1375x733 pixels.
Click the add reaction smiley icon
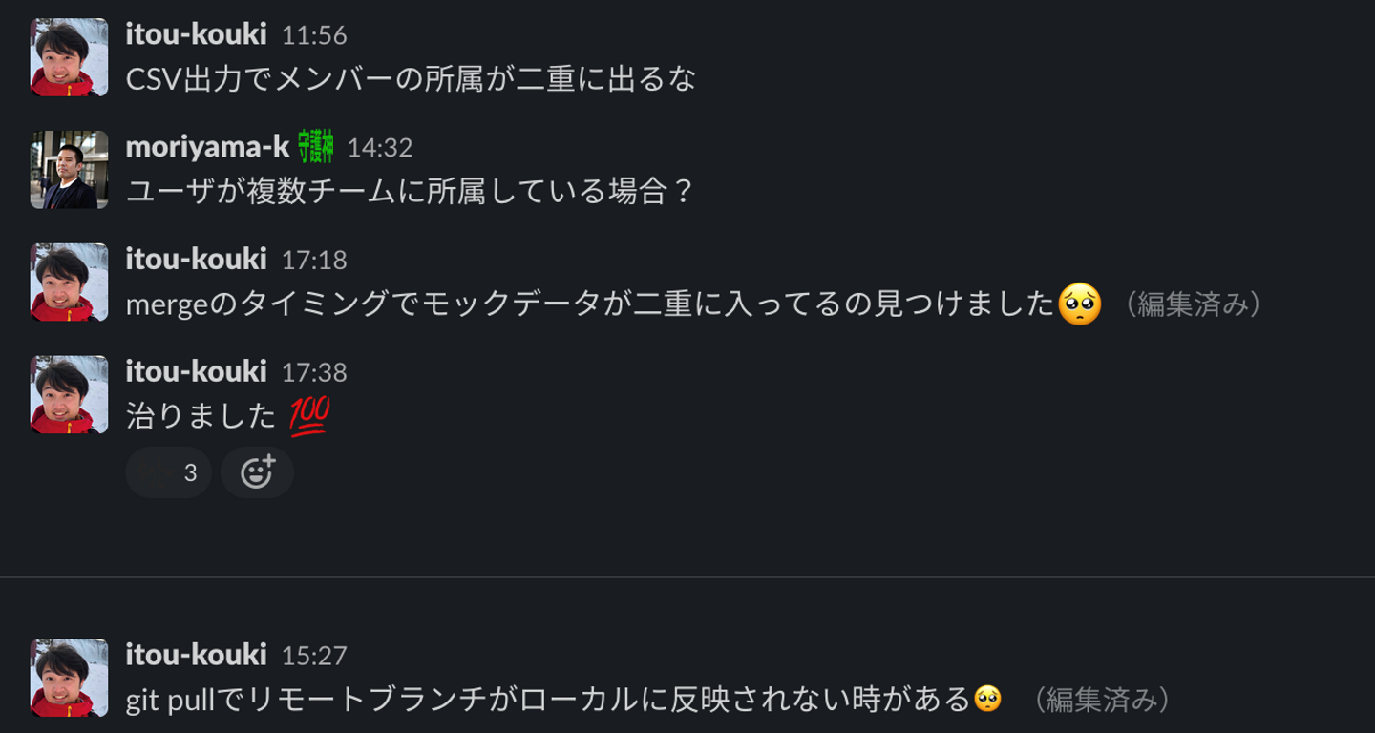point(257,472)
